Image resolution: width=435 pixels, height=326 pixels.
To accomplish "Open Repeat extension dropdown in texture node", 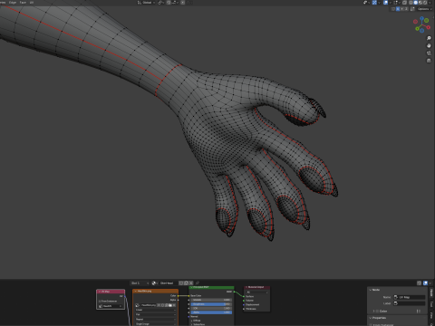I will pos(156,319).
